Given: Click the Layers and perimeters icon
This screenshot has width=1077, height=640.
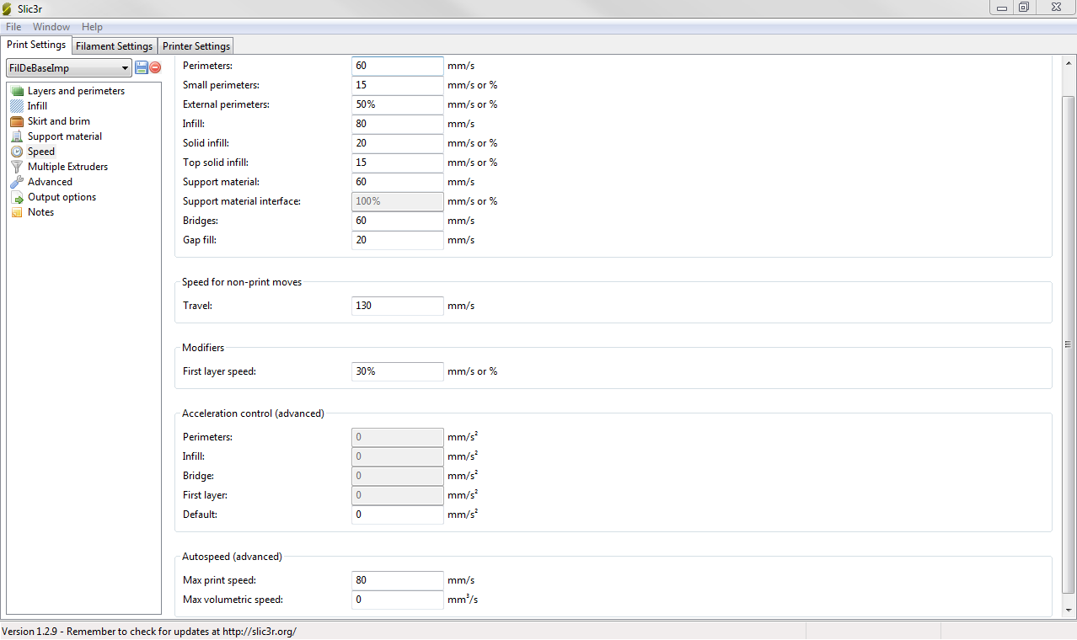Looking at the screenshot, I should (x=17, y=91).
